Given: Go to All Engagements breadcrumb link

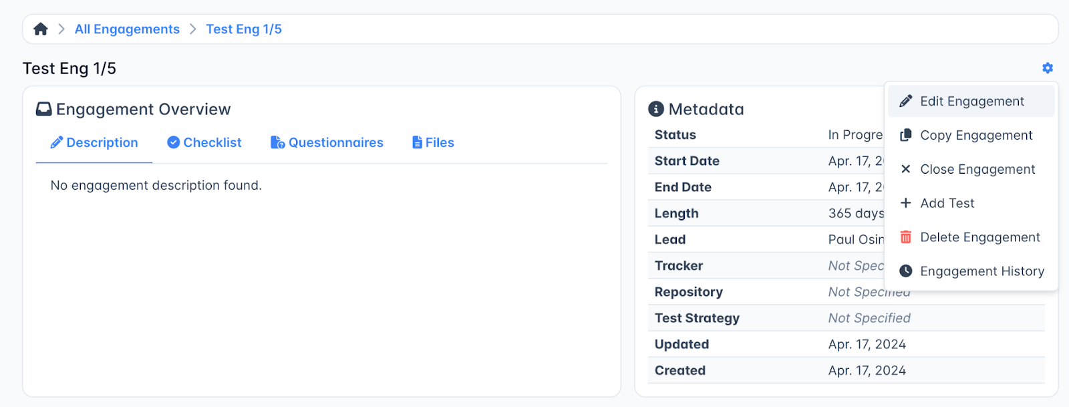Looking at the screenshot, I should 127,29.
